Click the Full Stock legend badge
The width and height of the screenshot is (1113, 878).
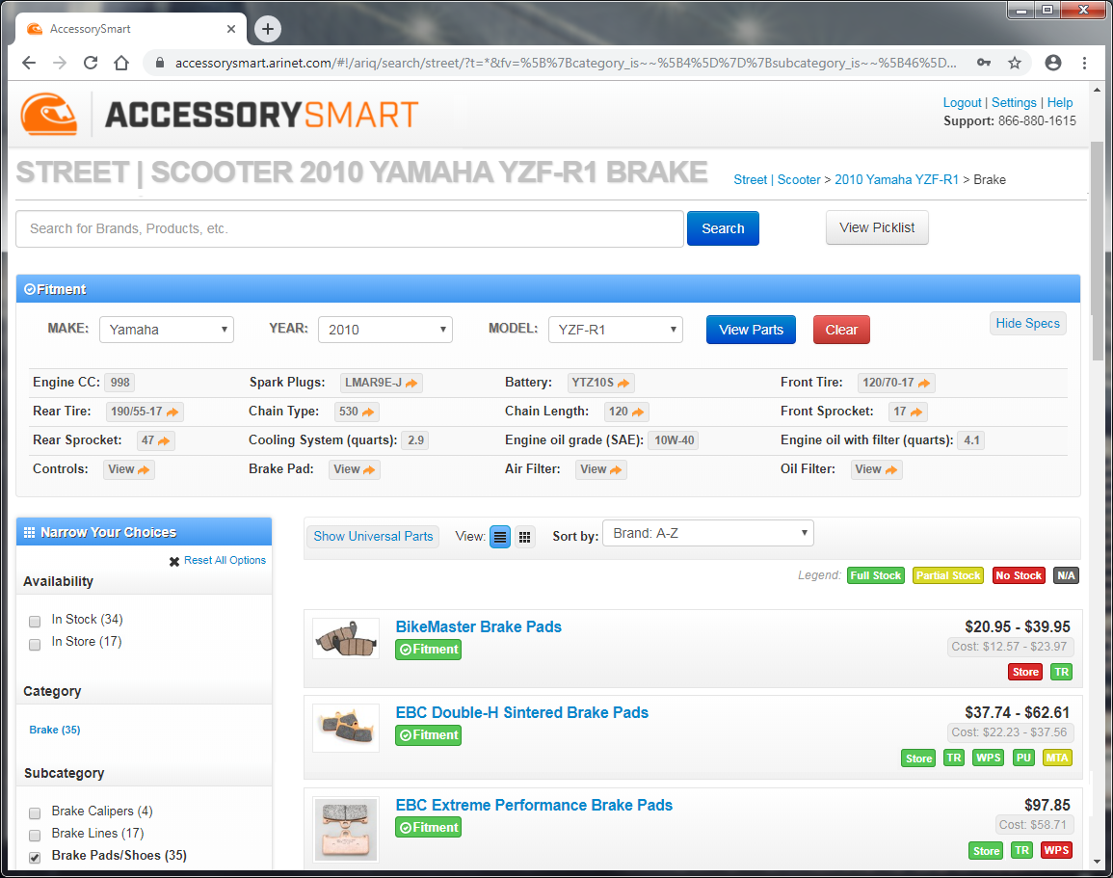coord(875,575)
